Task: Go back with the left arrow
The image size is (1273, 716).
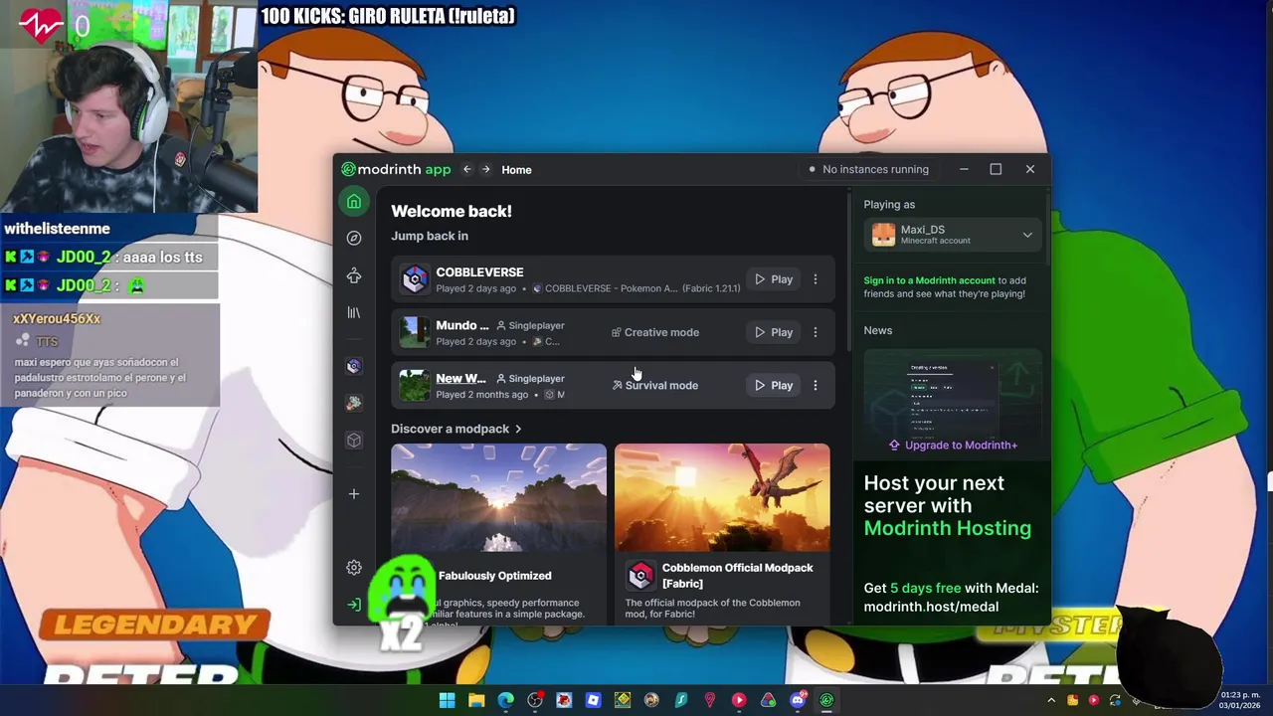Action: 466,169
